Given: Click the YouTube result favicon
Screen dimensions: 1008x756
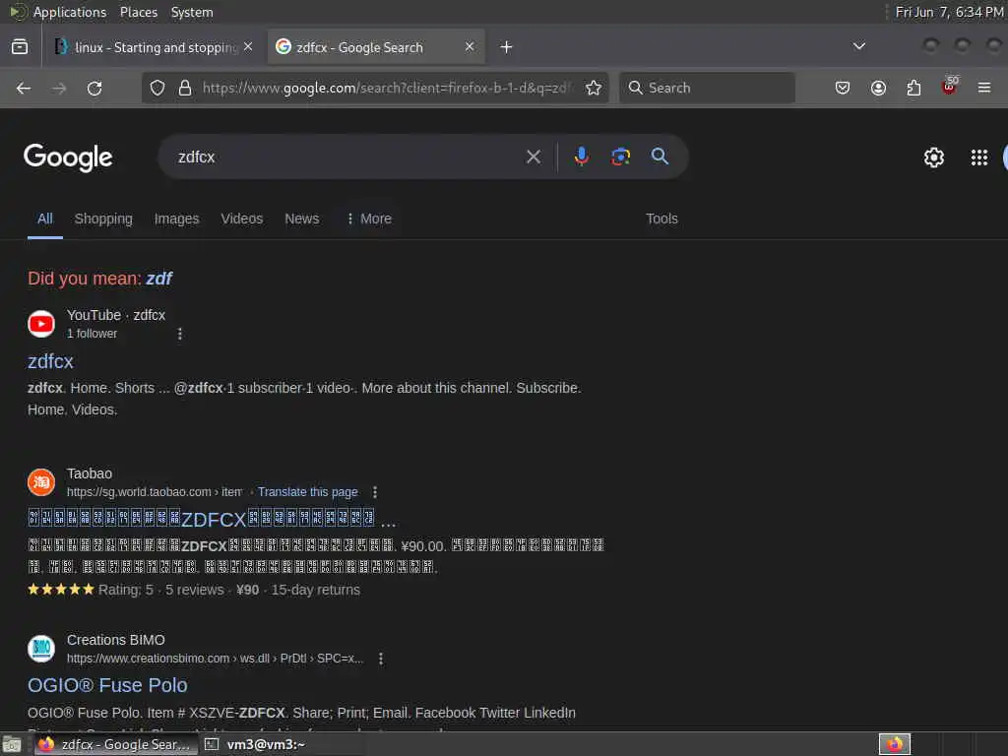Looking at the screenshot, I should pos(41,324).
